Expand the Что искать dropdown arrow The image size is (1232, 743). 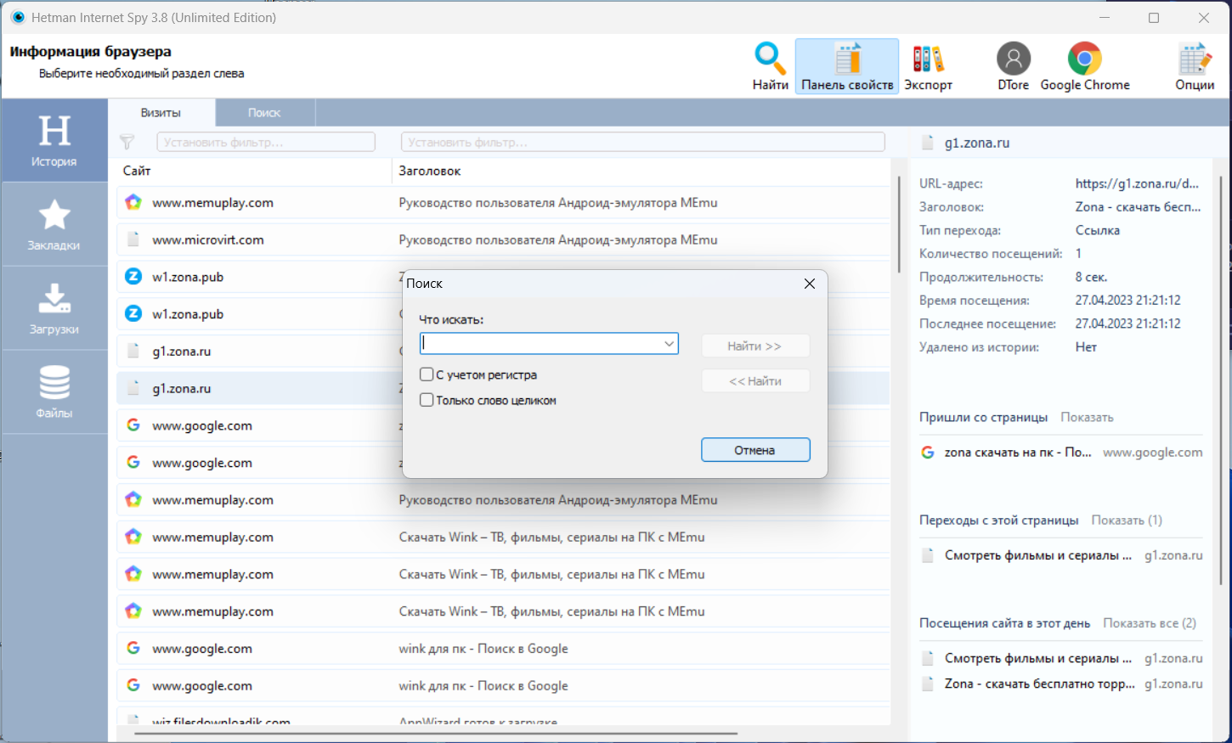click(669, 344)
